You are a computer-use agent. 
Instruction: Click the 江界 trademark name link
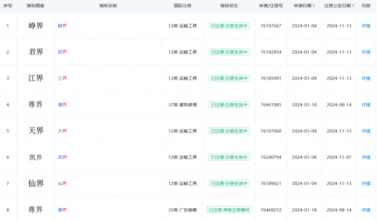coord(62,78)
